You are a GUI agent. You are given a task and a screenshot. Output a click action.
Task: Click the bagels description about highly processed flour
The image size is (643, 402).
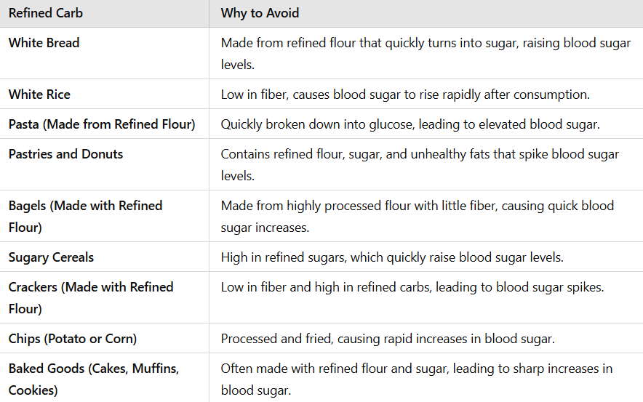coord(418,217)
